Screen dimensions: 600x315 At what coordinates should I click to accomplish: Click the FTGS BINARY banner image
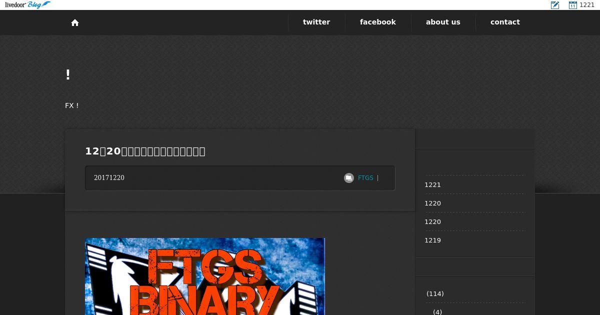pos(205,276)
